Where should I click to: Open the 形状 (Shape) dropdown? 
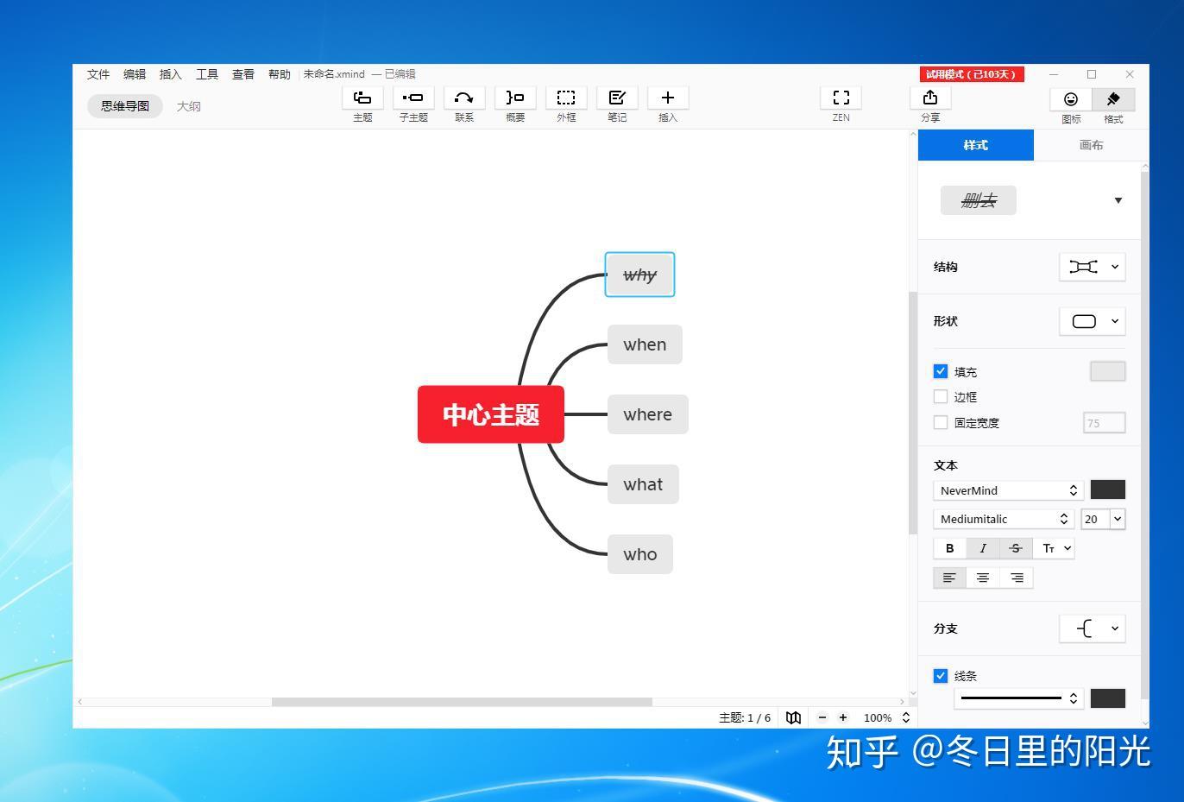(x=1093, y=321)
